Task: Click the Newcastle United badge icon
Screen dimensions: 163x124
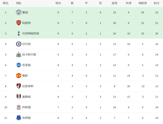Action: (19, 55)
